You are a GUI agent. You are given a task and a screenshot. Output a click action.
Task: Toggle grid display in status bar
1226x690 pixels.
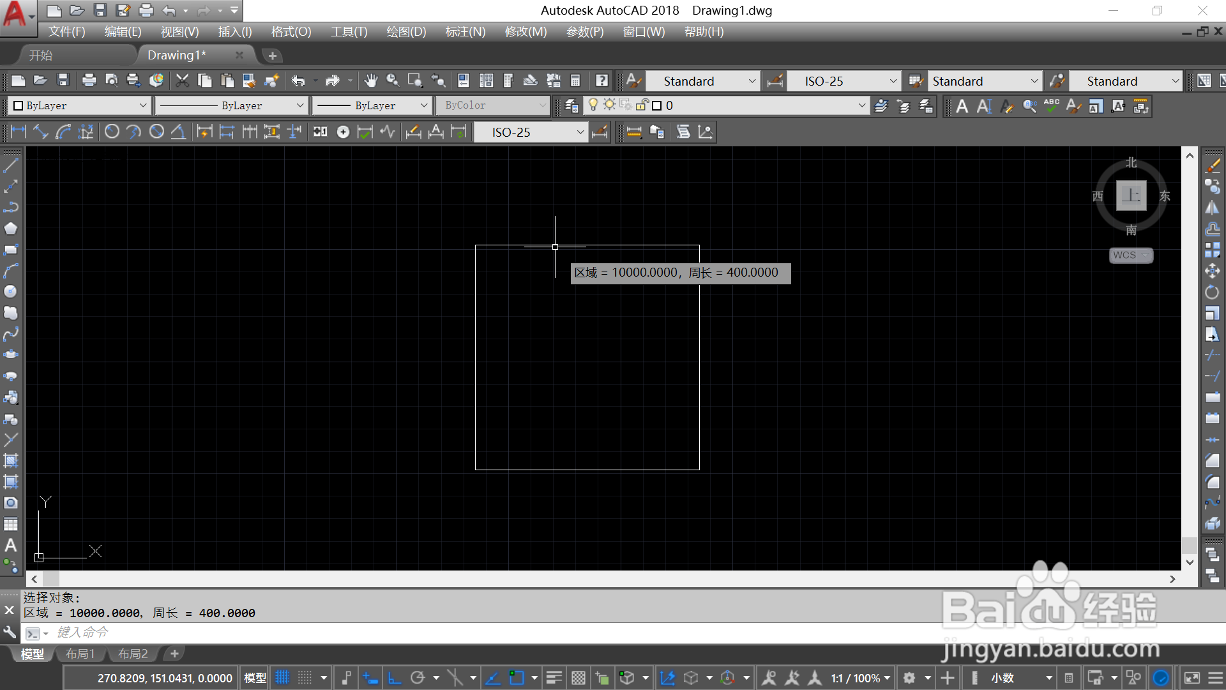(x=282, y=678)
